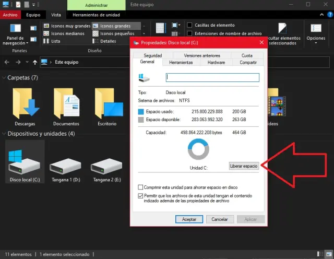
Task: Select the Tangana 2 (E:) drive
Action: click(x=107, y=164)
